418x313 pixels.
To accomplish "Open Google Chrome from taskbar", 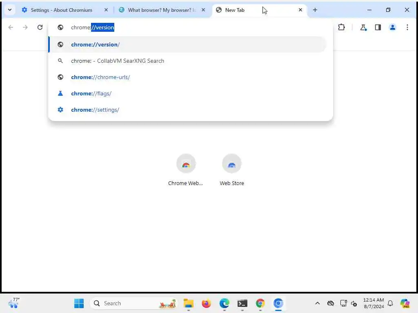I will [x=260, y=303].
